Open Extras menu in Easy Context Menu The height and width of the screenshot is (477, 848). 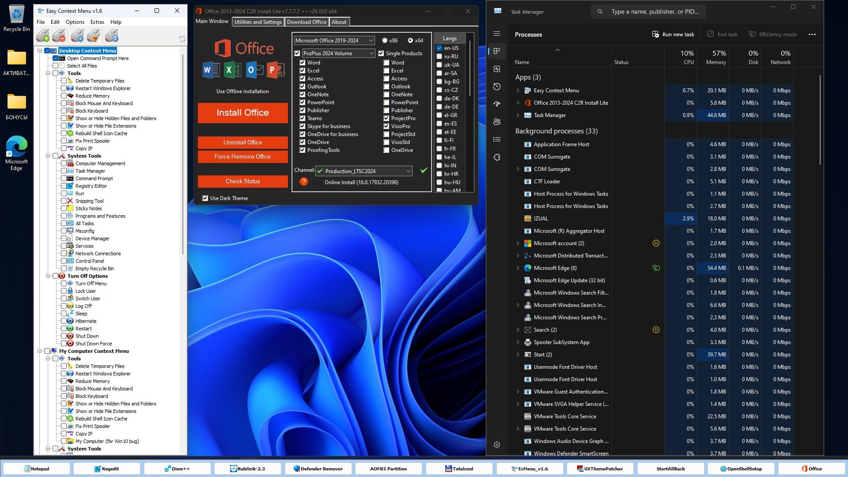coord(97,22)
